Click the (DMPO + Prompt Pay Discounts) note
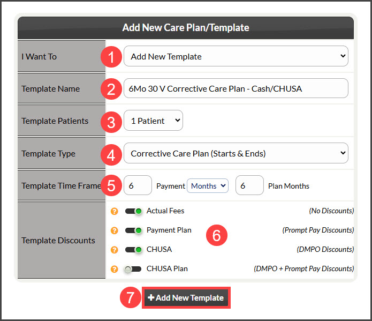This screenshot has width=372, height=321. (x=303, y=268)
